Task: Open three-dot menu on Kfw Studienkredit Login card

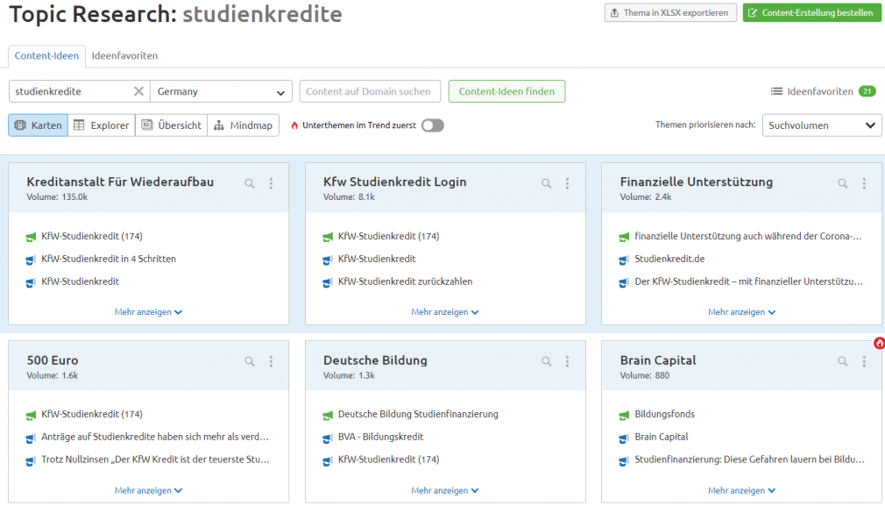Action: coord(567,183)
